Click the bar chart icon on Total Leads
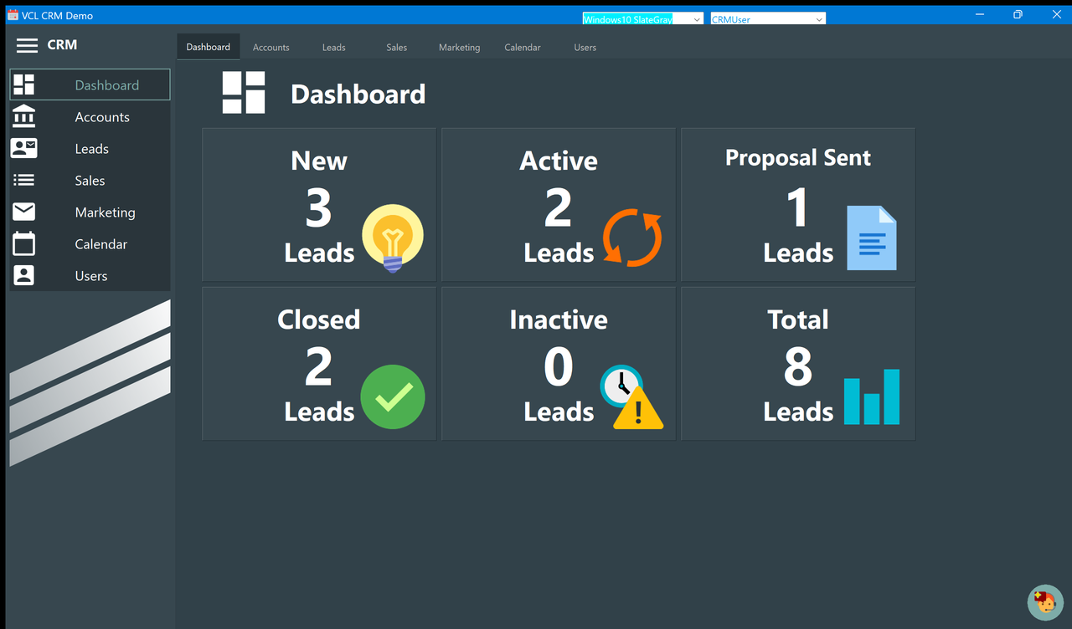The height and width of the screenshot is (629, 1072). (x=872, y=396)
